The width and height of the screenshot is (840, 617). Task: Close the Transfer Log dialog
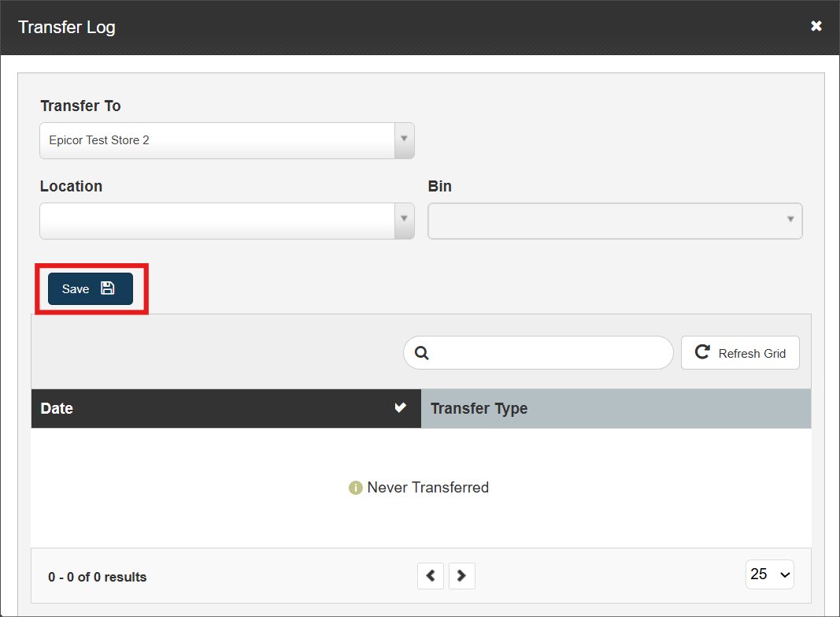tap(816, 26)
